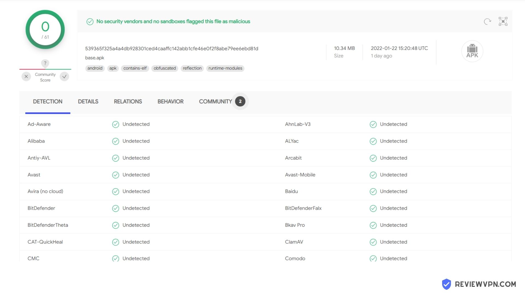Click the Ad-Aware undetected check icon

pyautogui.click(x=116, y=124)
